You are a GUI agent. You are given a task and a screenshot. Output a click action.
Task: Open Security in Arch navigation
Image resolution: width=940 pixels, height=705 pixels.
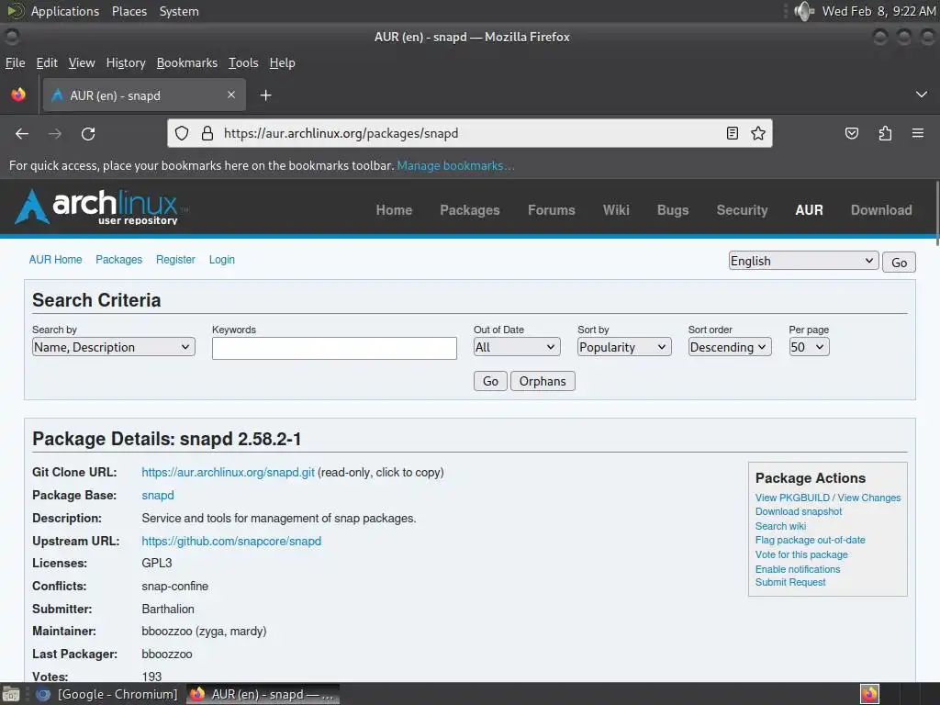[742, 210]
